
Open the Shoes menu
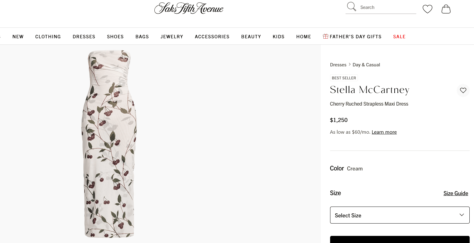click(x=115, y=37)
